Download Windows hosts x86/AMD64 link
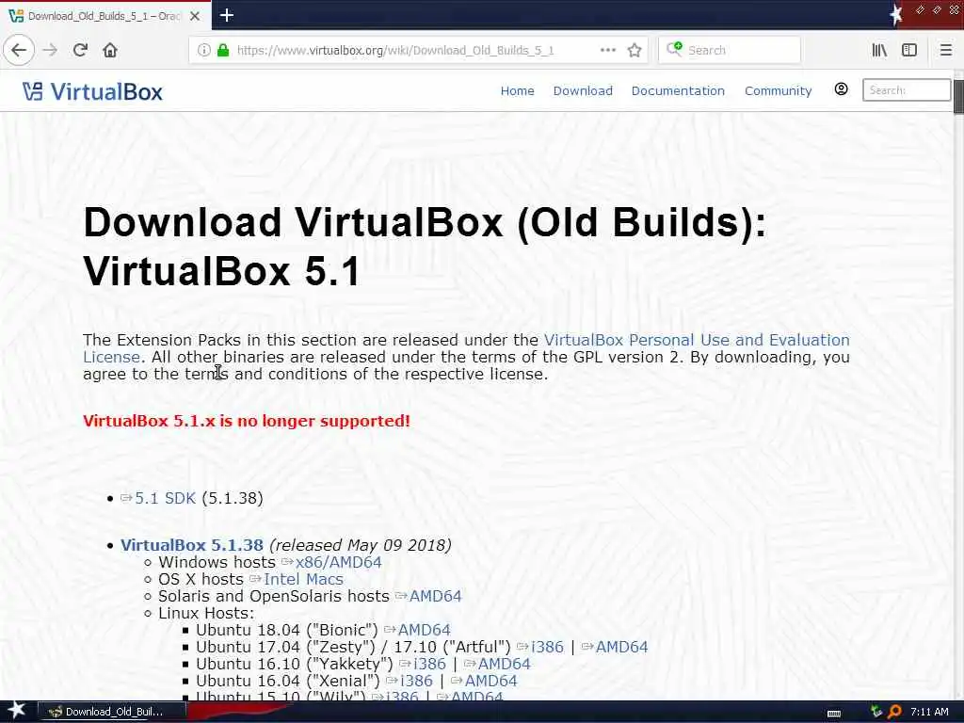Image resolution: width=964 pixels, height=723 pixels. click(338, 562)
